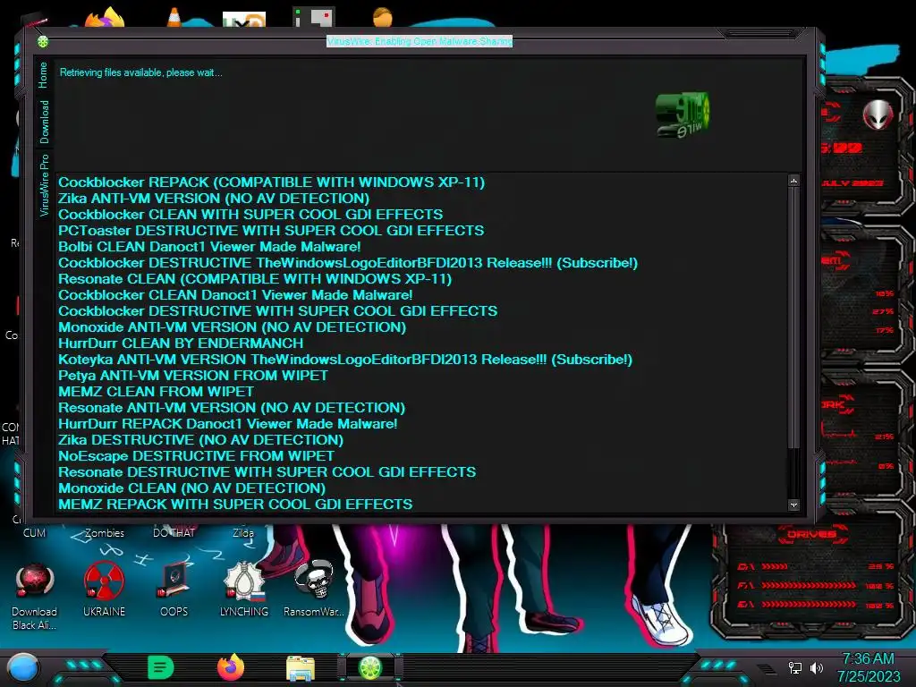Viewport: 916px width, 687px height.
Task: Open the green notes app on taskbar
Action: [161, 667]
